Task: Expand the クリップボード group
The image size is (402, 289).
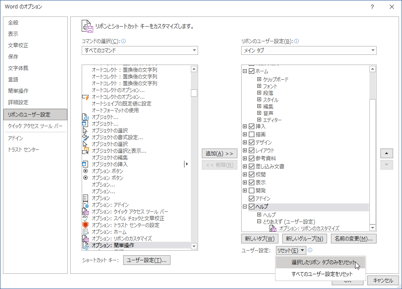Action: pos(259,79)
